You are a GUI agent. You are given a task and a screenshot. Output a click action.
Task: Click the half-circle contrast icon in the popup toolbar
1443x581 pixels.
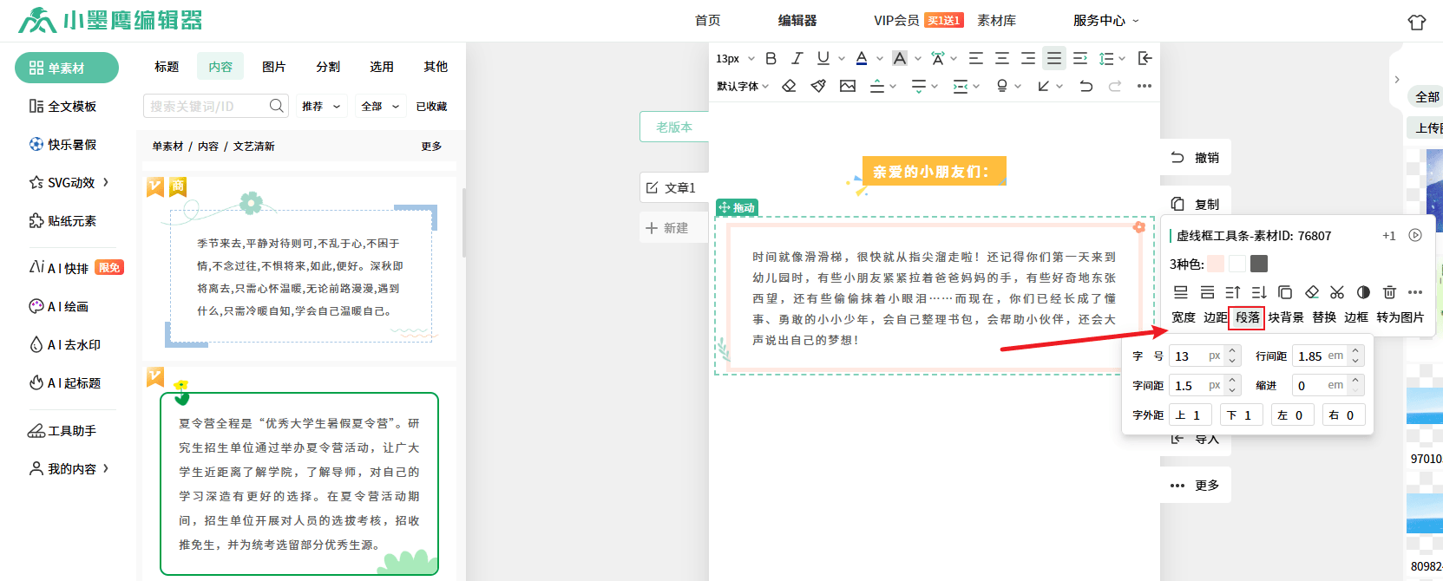pos(1363,292)
